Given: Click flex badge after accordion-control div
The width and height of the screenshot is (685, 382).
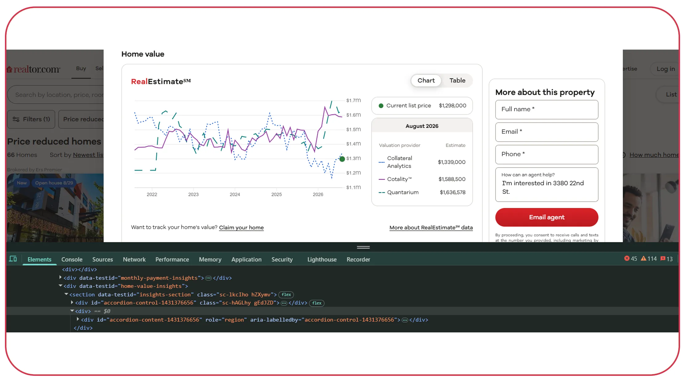Looking at the screenshot, I should 316,303.
